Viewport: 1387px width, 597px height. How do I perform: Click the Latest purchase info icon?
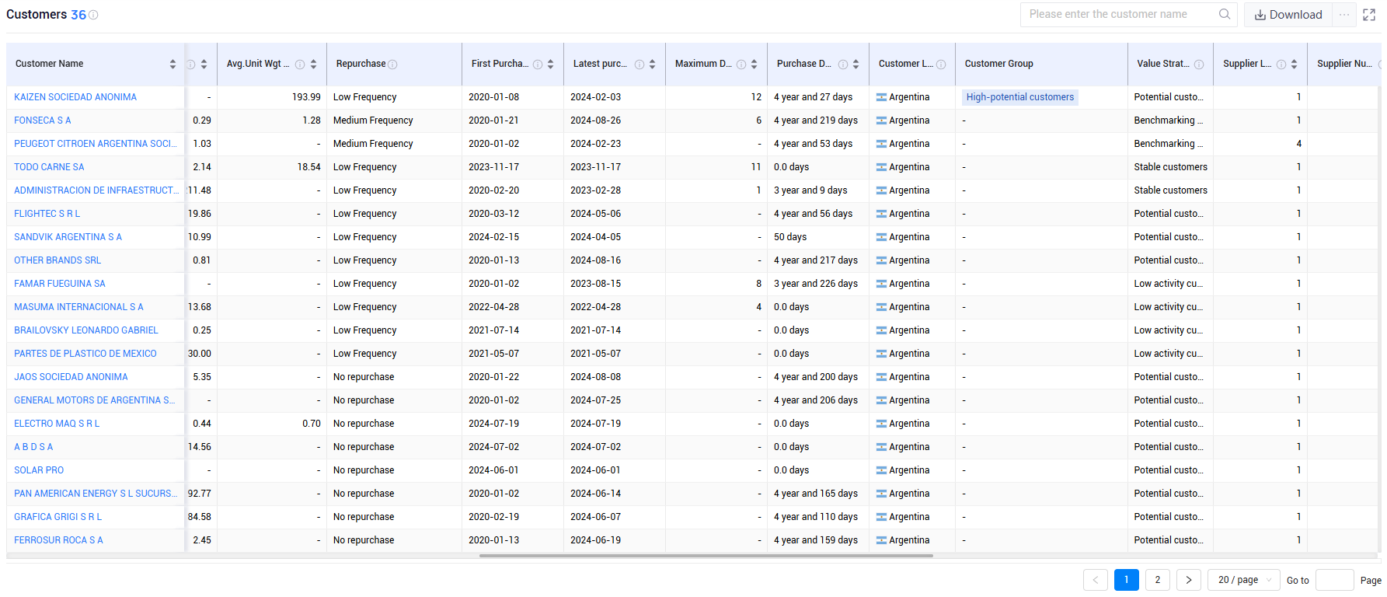tap(639, 65)
